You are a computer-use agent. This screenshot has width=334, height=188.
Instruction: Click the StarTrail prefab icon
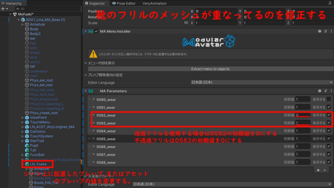(27, 141)
